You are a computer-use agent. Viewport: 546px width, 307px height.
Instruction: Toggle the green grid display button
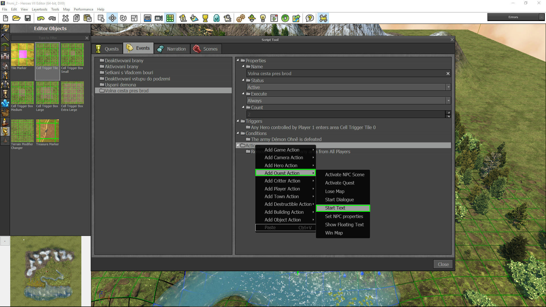170,18
